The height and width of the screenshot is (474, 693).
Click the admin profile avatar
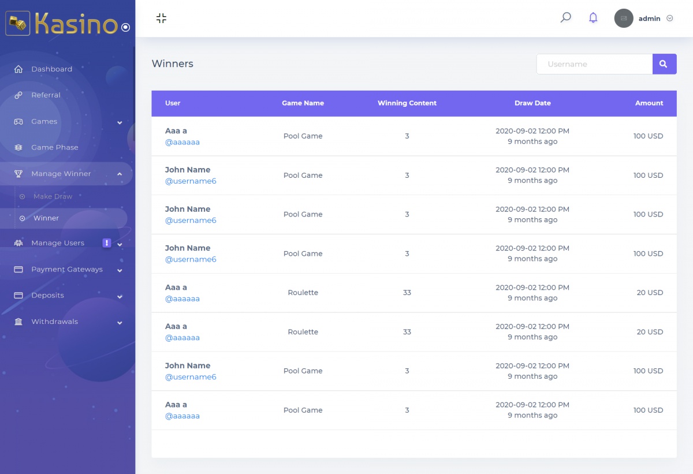[x=624, y=18]
